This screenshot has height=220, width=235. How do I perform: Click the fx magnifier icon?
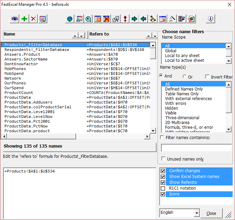pos(88,19)
